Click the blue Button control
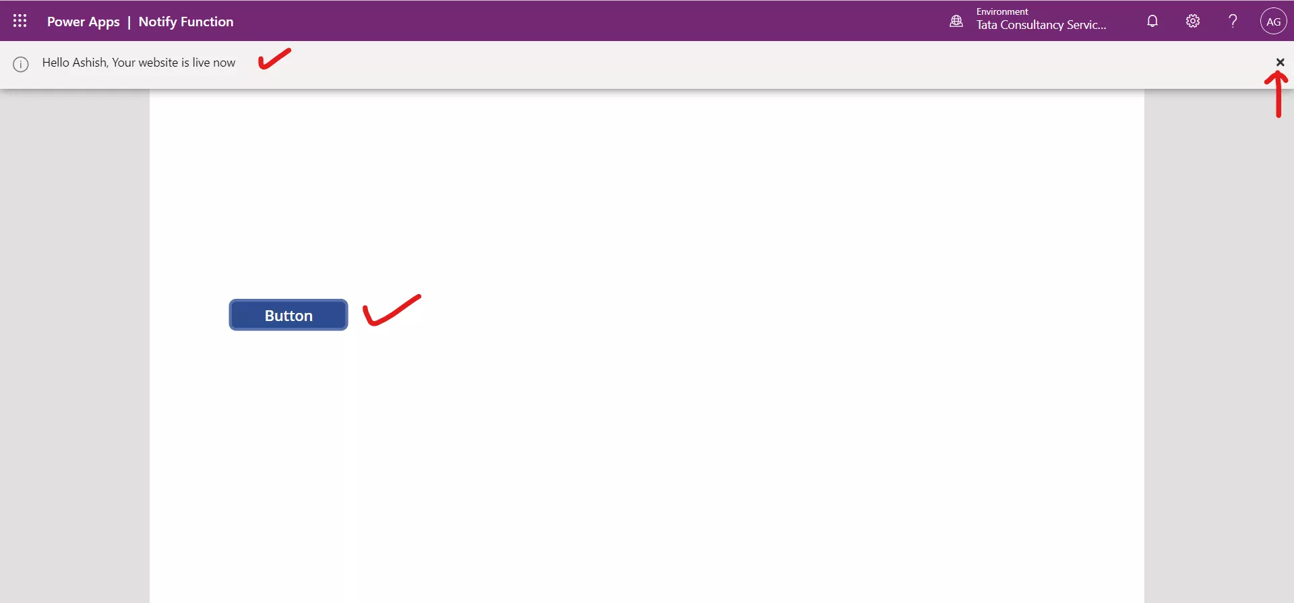Image resolution: width=1294 pixels, height=603 pixels. [288, 315]
